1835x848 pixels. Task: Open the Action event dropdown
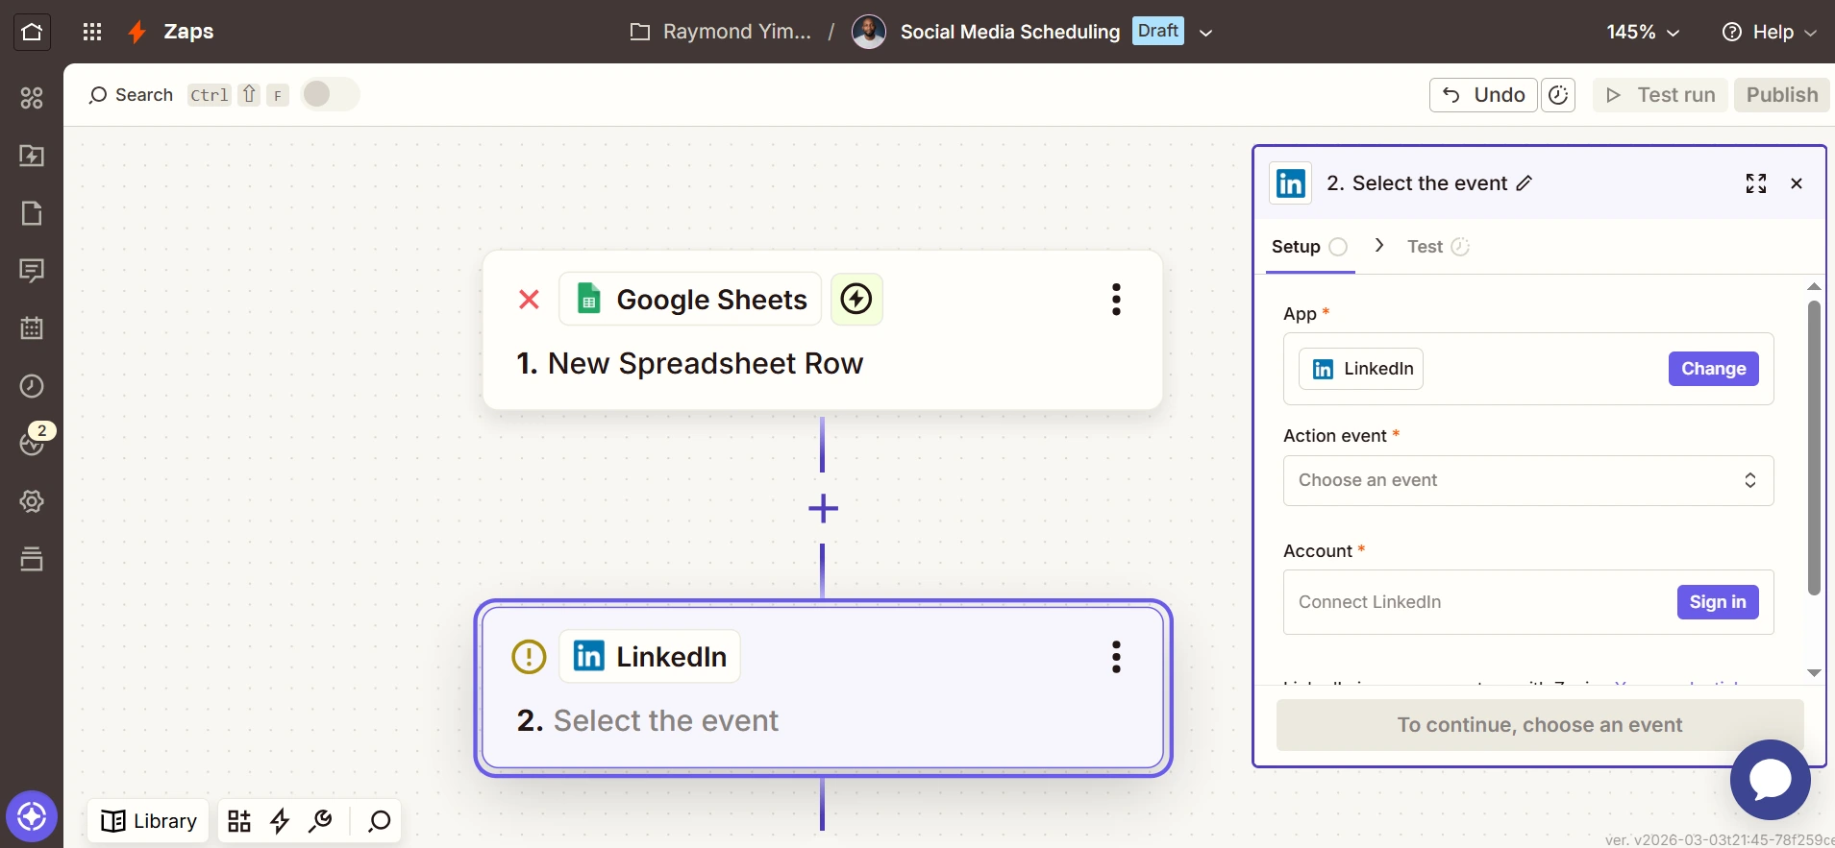coord(1527,480)
